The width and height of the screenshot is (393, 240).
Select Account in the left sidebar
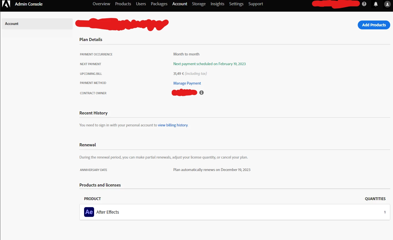coord(37,24)
